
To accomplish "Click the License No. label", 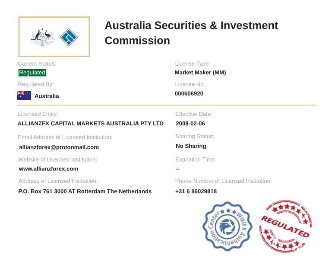I will coord(190,84).
